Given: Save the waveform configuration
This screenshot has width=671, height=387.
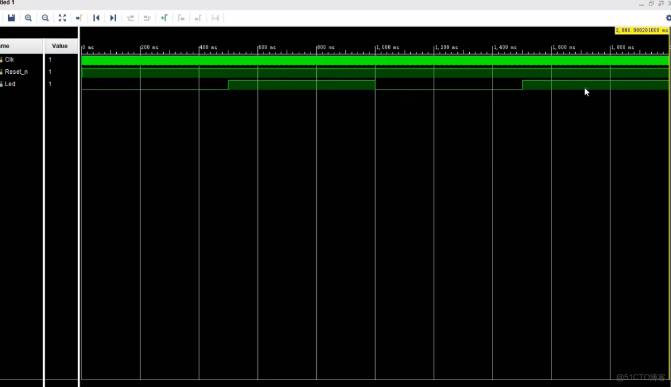Looking at the screenshot, I should (x=11, y=18).
